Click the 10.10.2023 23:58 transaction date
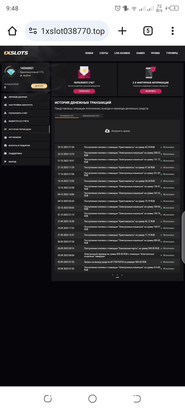Screen dimensions: 185x411 [x=66, y=188]
